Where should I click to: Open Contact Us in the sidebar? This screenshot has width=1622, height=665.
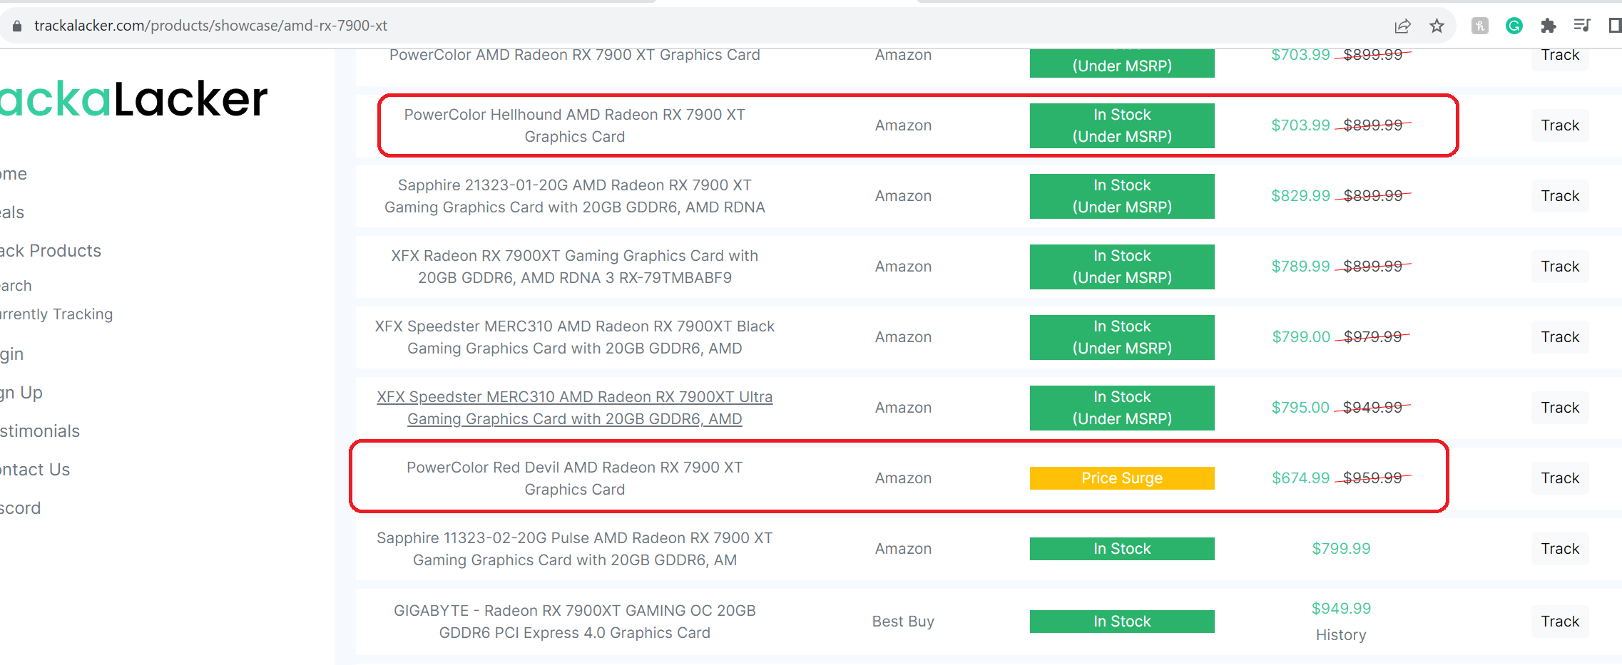[35, 470]
